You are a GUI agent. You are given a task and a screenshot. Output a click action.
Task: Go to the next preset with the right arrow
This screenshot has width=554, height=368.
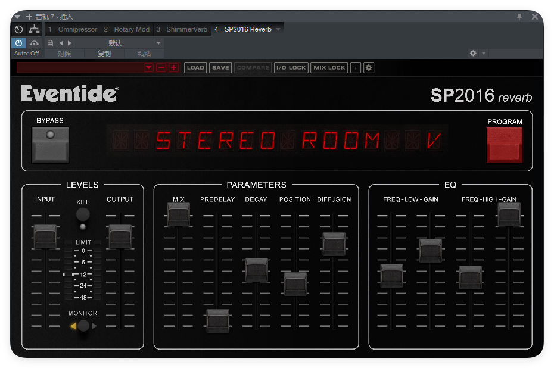70,43
